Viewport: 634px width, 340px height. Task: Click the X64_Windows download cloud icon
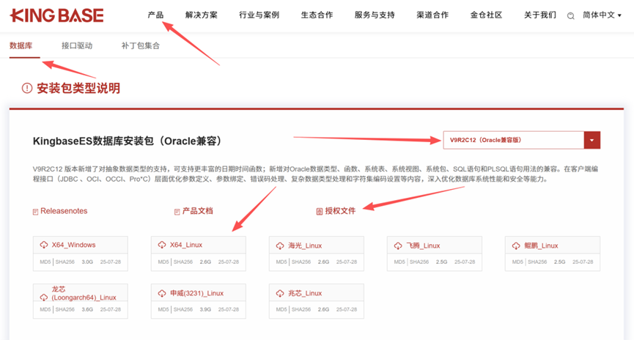click(44, 245)
